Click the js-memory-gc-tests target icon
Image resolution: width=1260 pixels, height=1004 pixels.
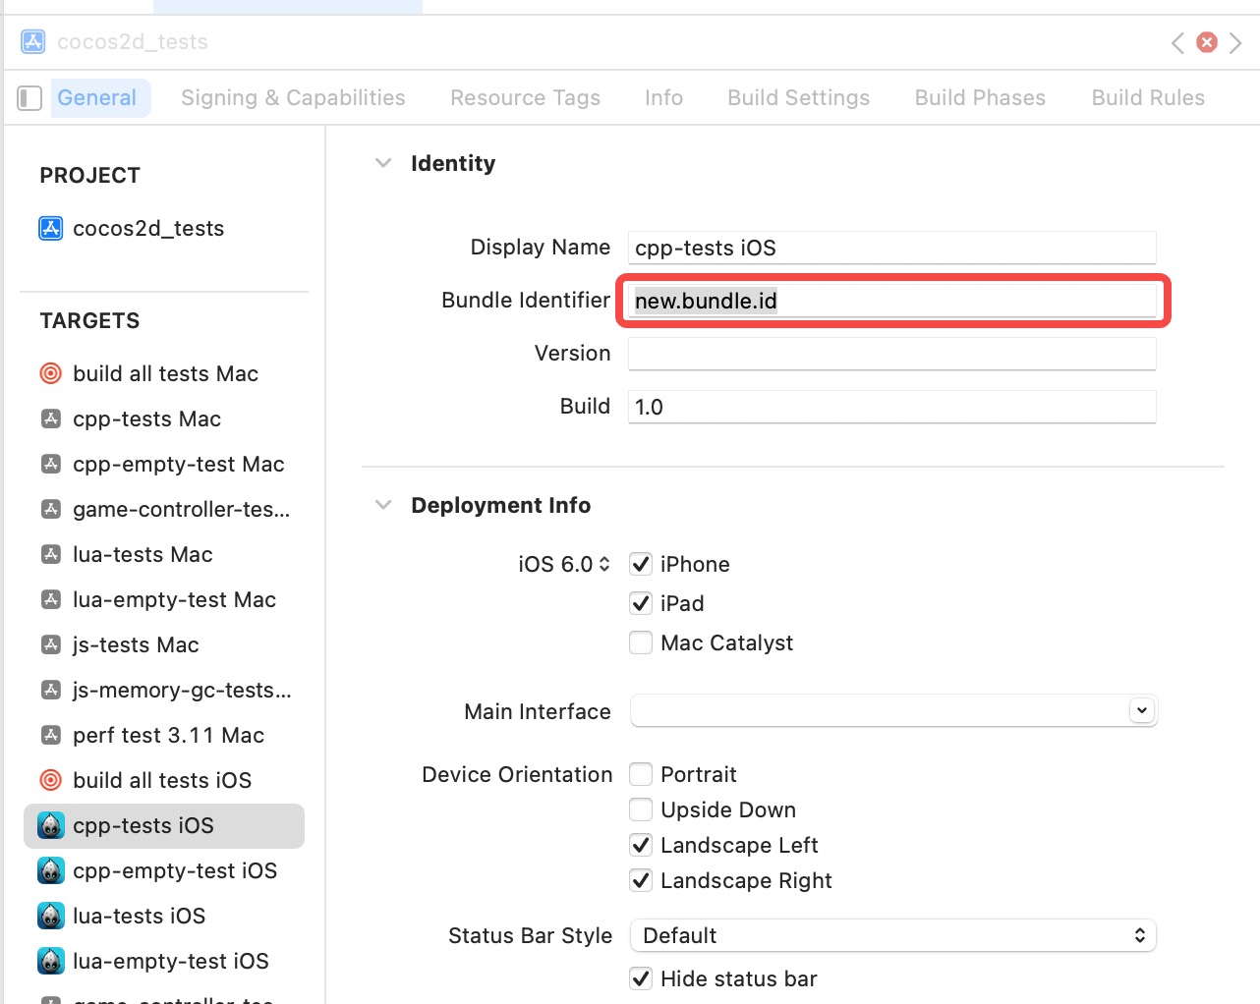point(51,690)
